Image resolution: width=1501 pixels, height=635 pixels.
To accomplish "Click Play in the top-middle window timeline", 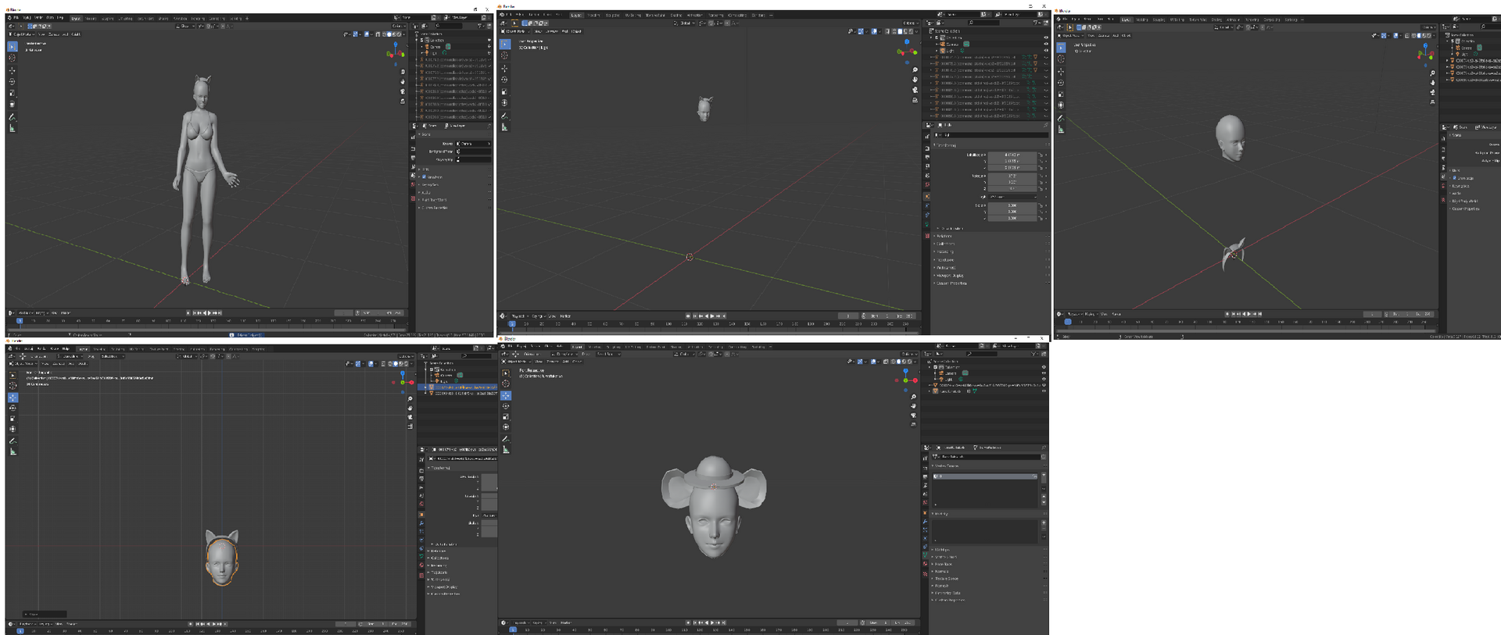I will [x=712, y=316].
